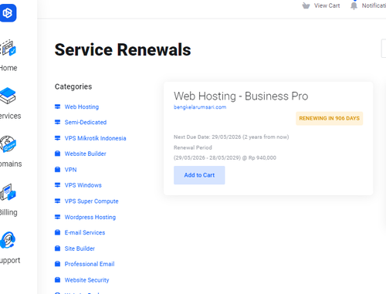The height and width of the screenshot is (294, 386).
Task: Go to Domains label in sidebar
Action: [11, 164]
